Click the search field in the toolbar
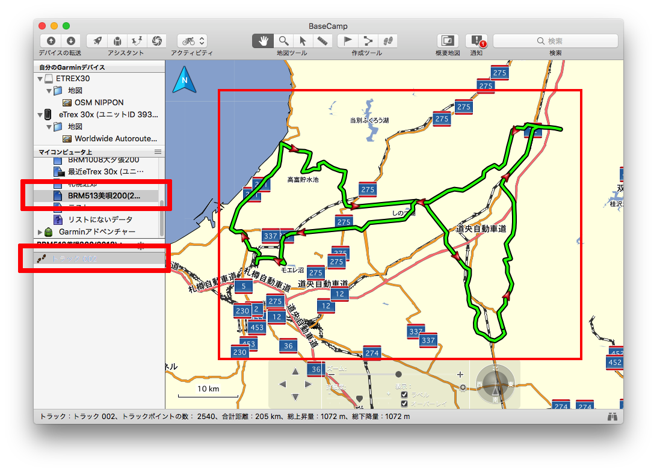Screen dimensions: 657x472 pos(555,41)
